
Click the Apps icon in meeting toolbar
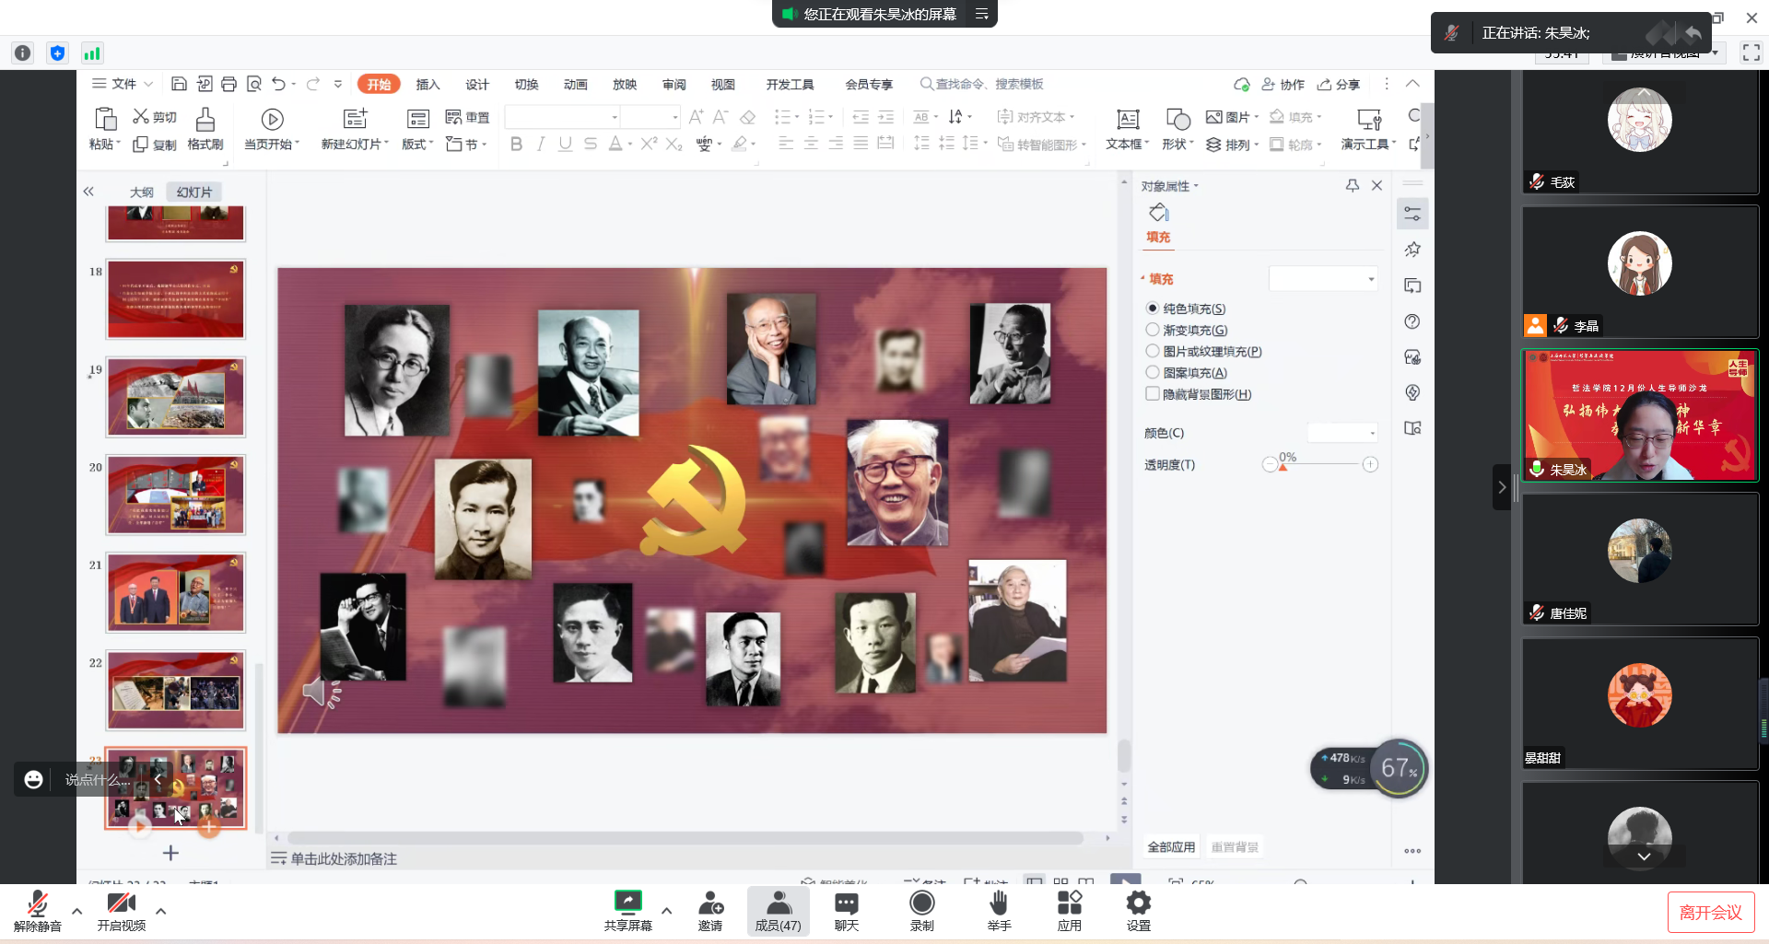point(1069,903)
